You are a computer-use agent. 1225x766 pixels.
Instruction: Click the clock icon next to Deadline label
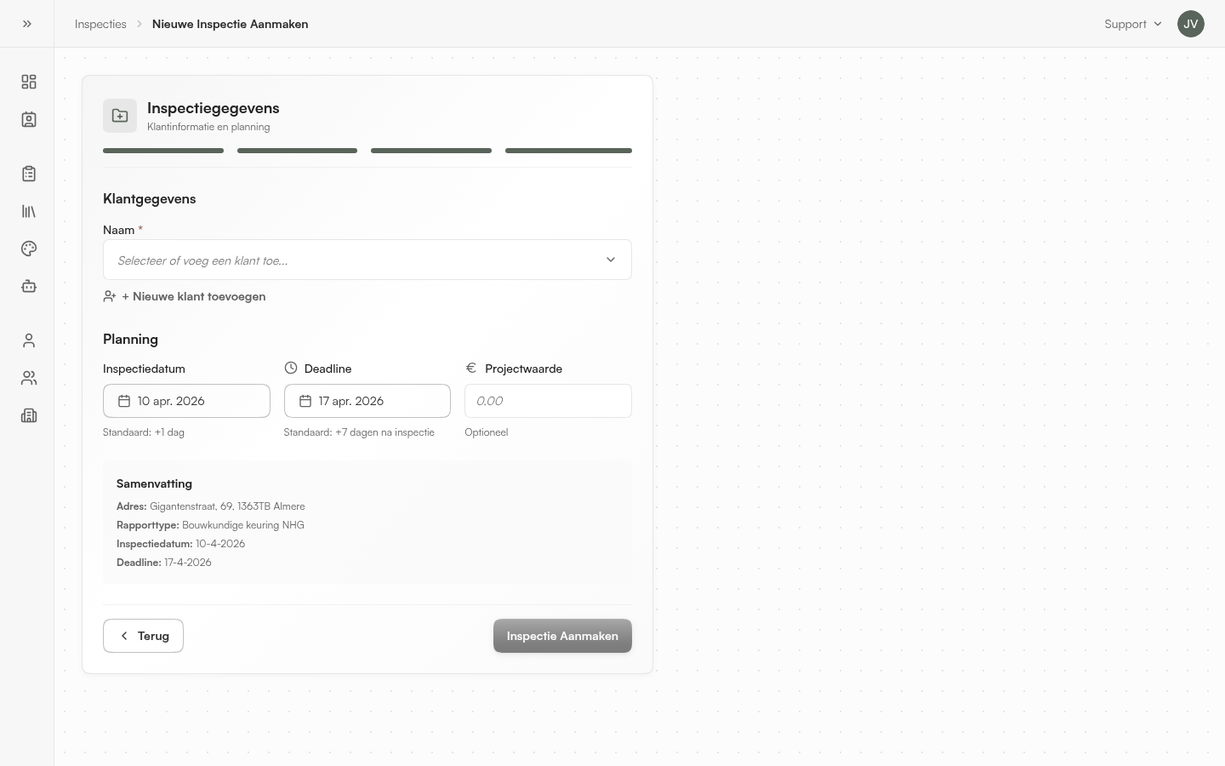pyautogui.click(x=291, y=368)
